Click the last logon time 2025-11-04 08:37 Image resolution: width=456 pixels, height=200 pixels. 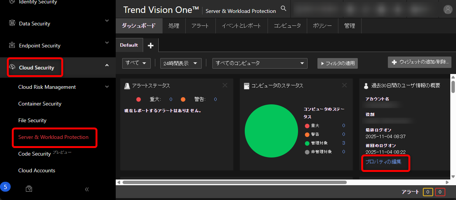pos(386,136)
